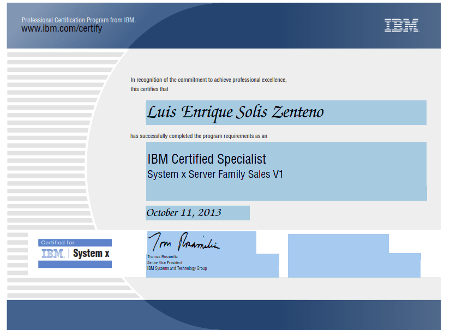Click the 'Thomas Rosamilia' printed name
450x330 pixels.
pyautogui.click(x=163, y=256)
